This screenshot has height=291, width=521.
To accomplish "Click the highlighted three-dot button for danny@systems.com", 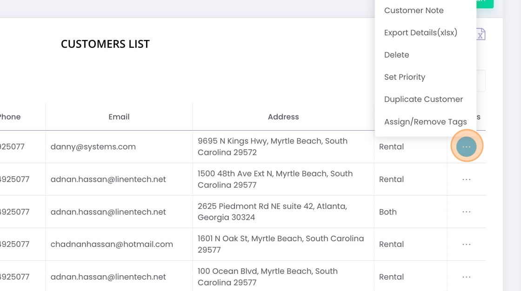I will tap(467, 146).
